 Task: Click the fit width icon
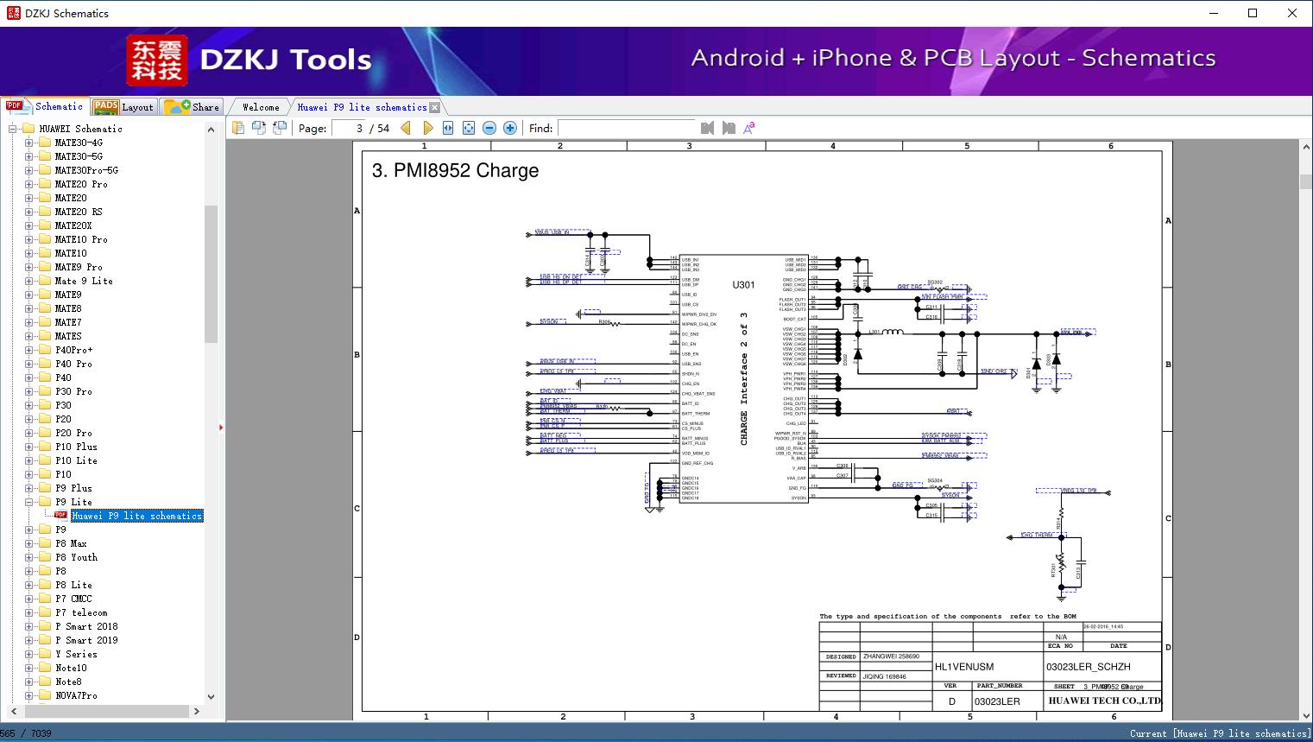448,128
